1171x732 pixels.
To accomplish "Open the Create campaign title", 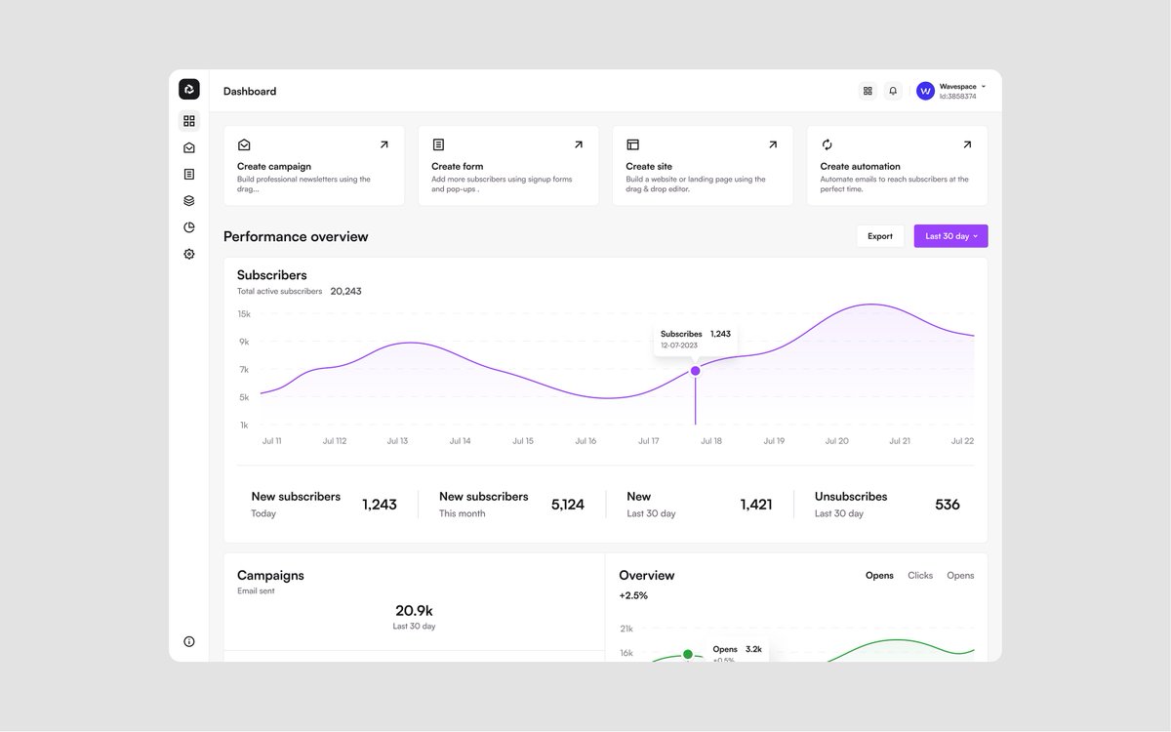I will tap(274, 167).
